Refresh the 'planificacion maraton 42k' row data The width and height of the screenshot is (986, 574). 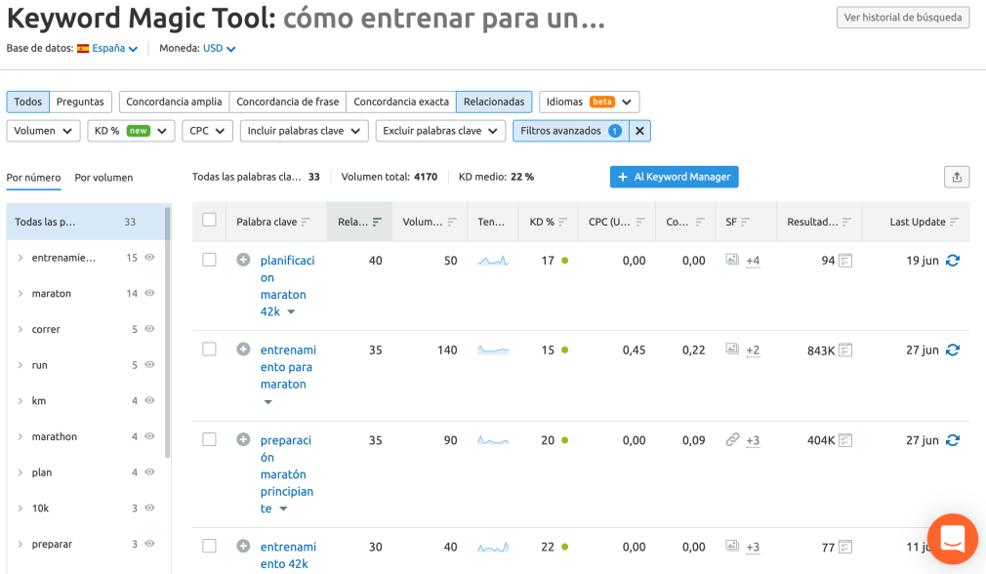[x=953, y=261]
